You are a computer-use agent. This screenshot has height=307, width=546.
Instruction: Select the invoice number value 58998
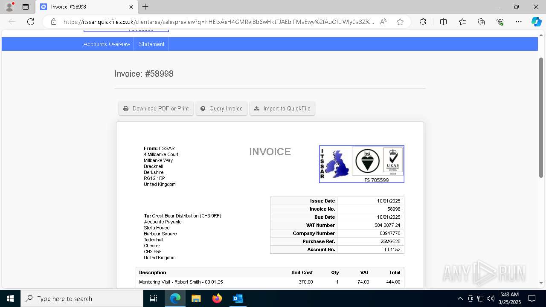394,209
